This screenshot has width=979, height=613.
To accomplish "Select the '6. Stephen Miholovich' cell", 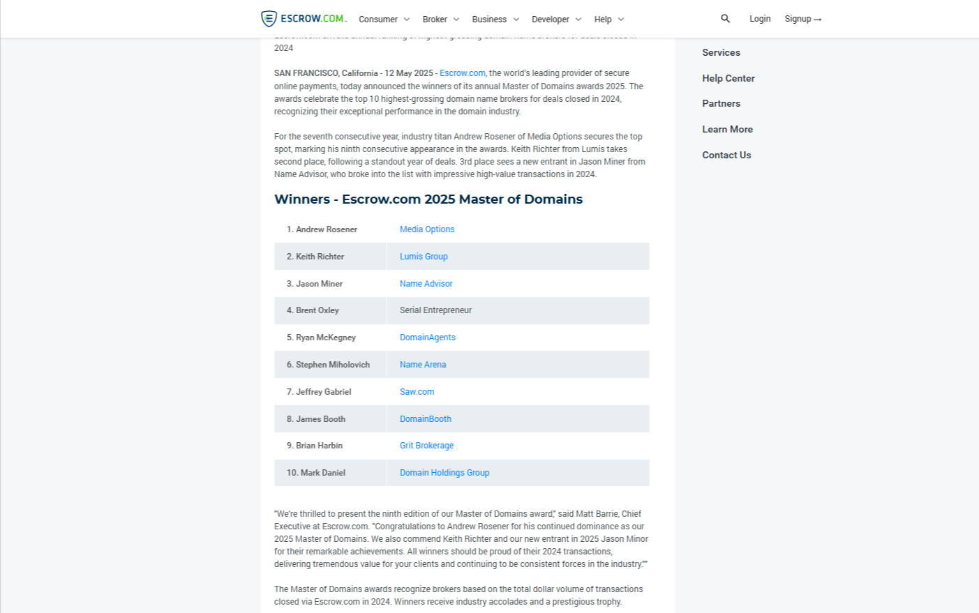I will point(330,365).
